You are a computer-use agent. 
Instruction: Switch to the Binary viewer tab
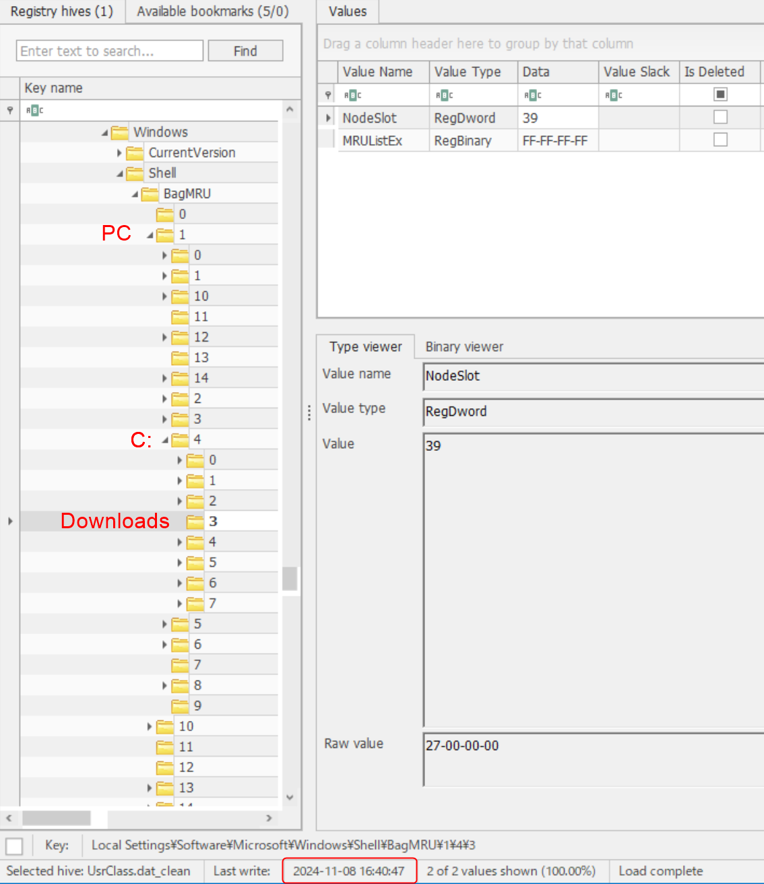[x=464, y=346]
